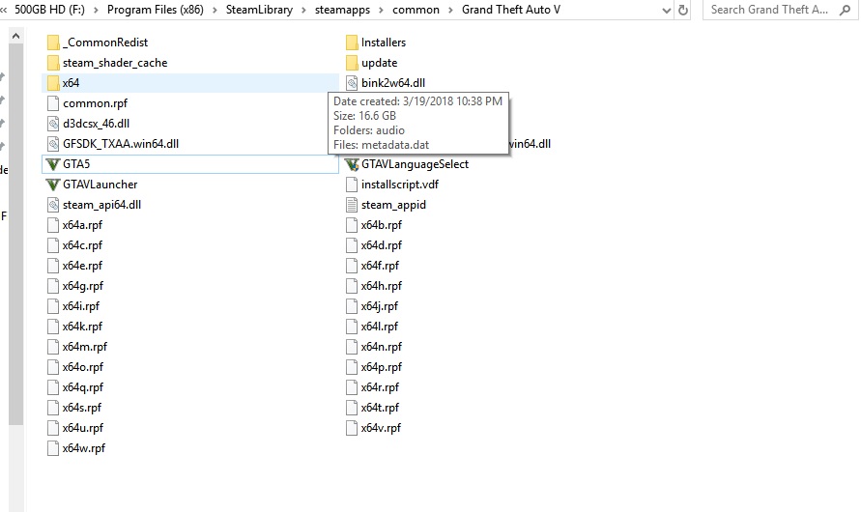Click the common.rpf file icon
Image resolution: width=861 pixels, height=512 pixels.
coord(53,103)
